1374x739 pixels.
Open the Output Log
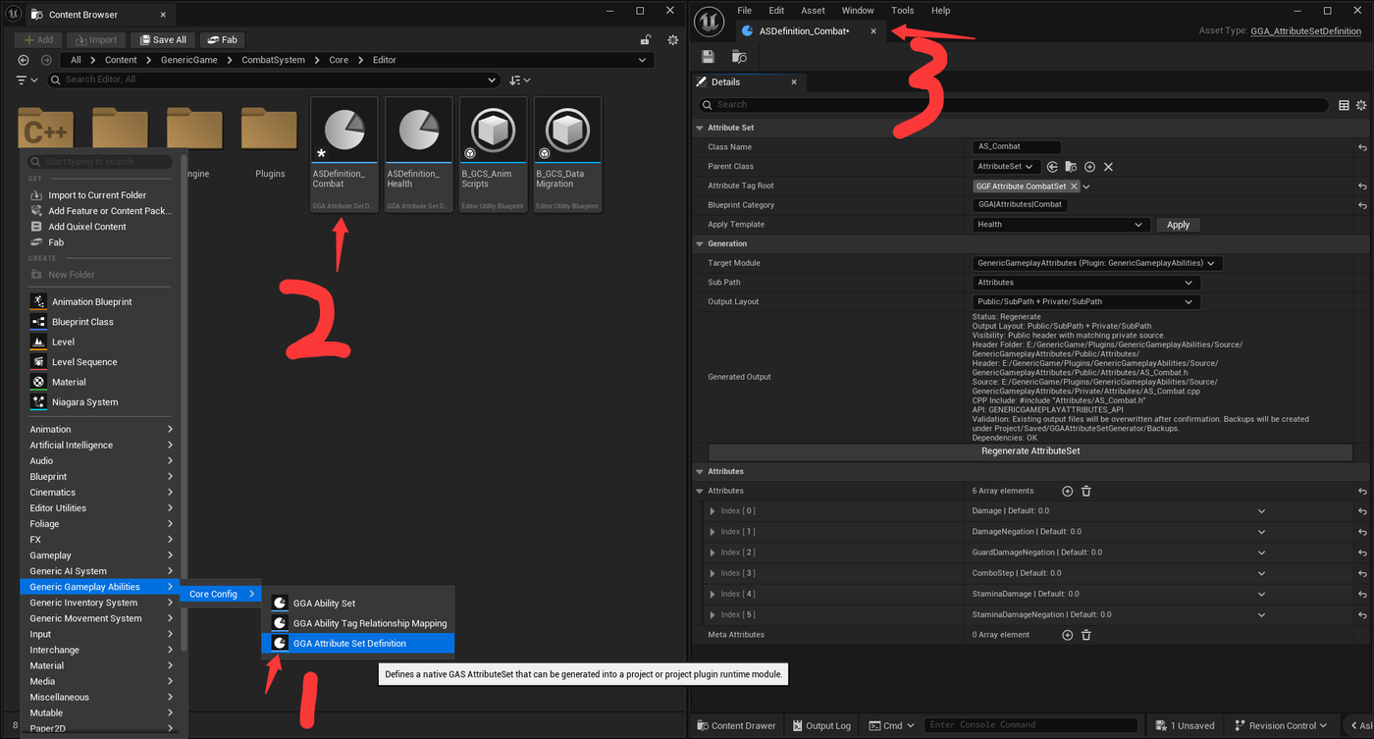tap(820, 726)
